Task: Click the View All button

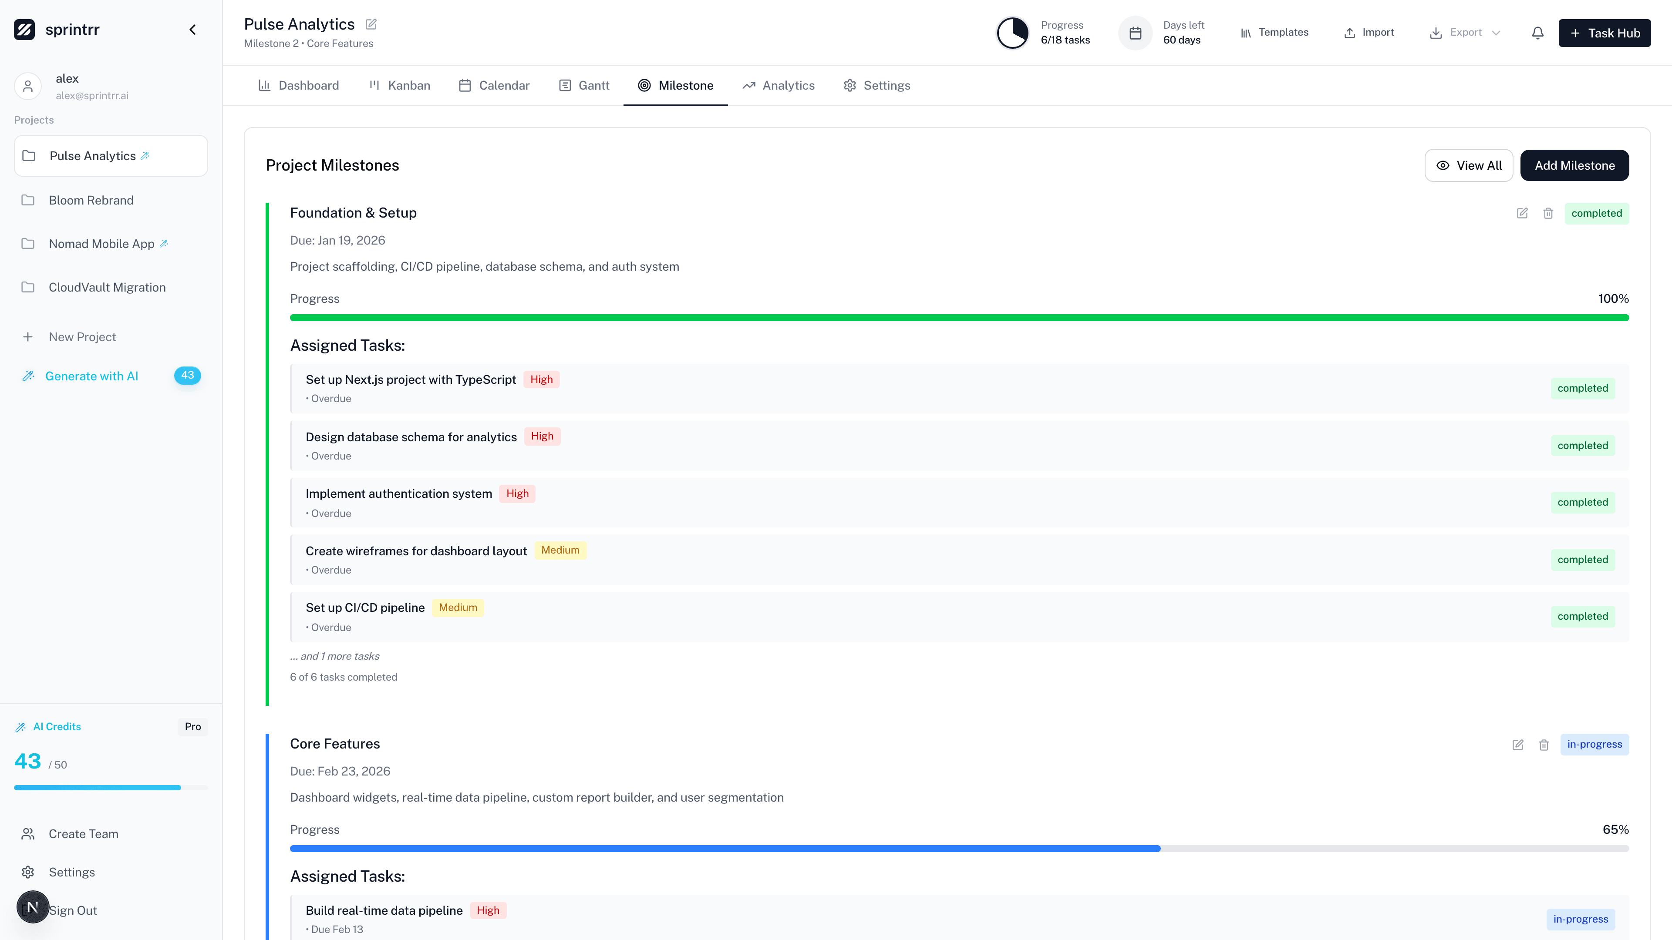Action: (x=1469, y=165)
